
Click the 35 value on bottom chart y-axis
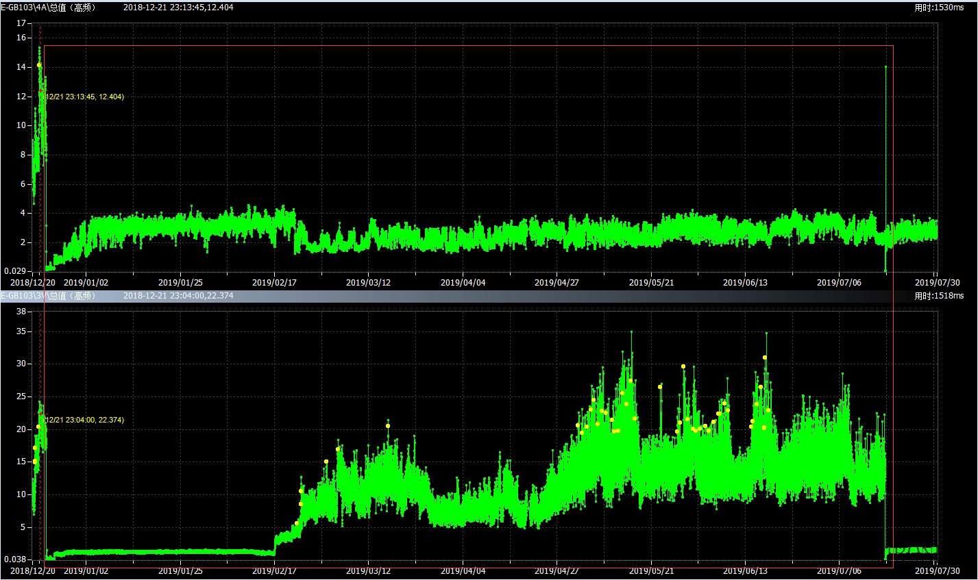(x=20, y=331)
